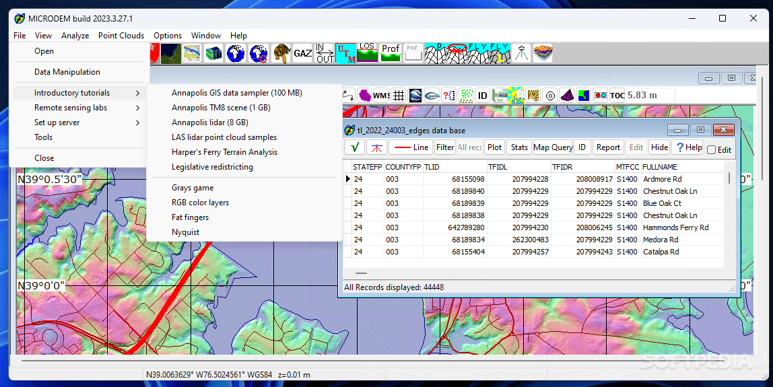Click the grayed Prof profile icon

pyautogui.click(x=413, y=52)
